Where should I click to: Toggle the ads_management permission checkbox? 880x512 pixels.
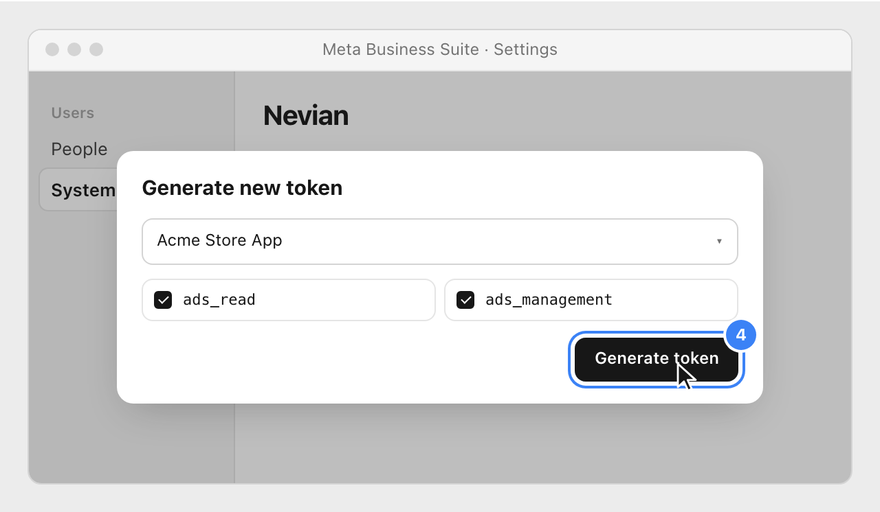coord(465,300)
